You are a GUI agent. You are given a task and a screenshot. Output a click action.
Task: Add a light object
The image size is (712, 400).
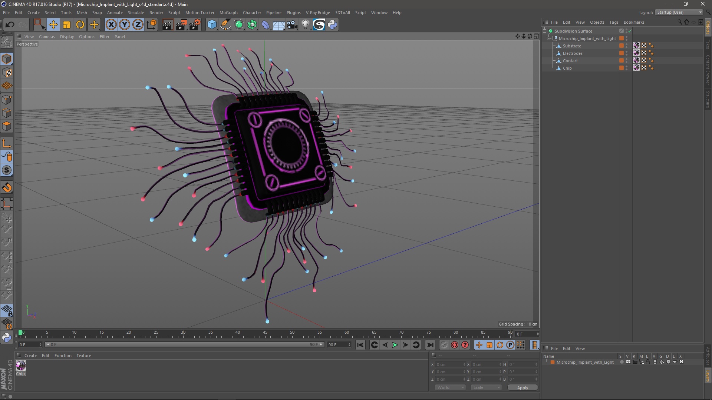click(305, 25)
